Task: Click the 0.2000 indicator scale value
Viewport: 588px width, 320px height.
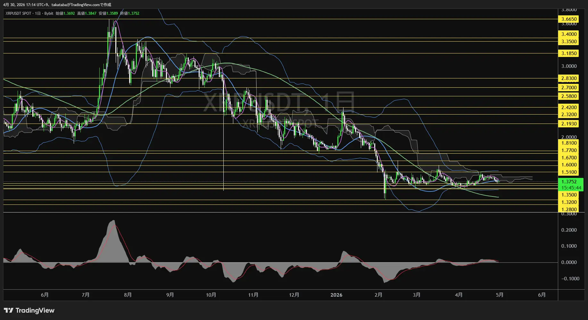Action: click(569, 230)
